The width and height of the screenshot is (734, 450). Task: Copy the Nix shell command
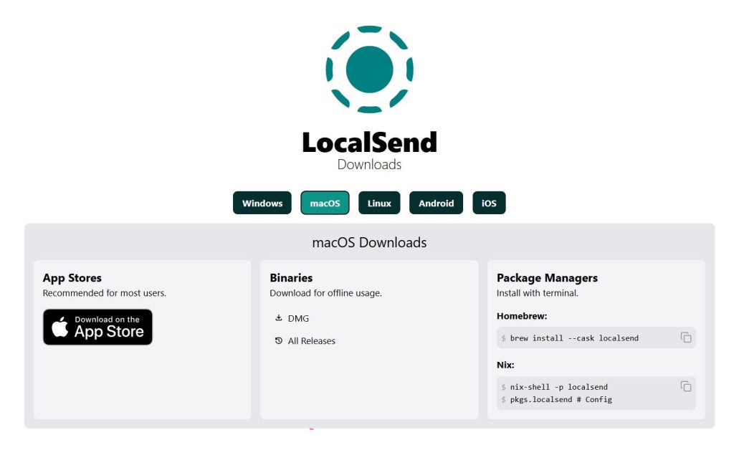coord(685,386)
